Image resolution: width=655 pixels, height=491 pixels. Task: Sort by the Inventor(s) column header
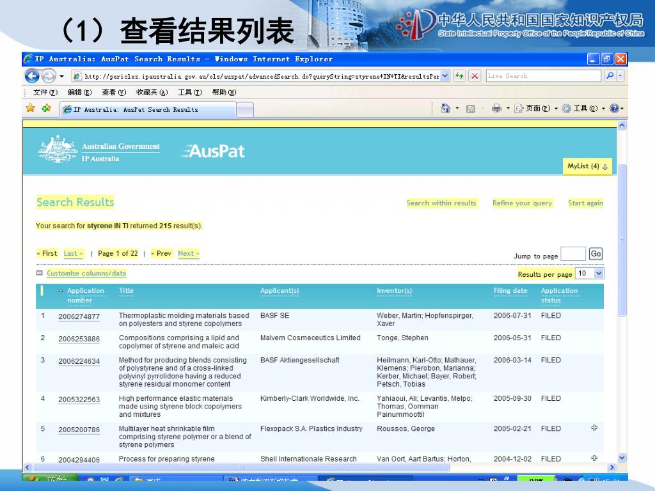tap(394, 291)
